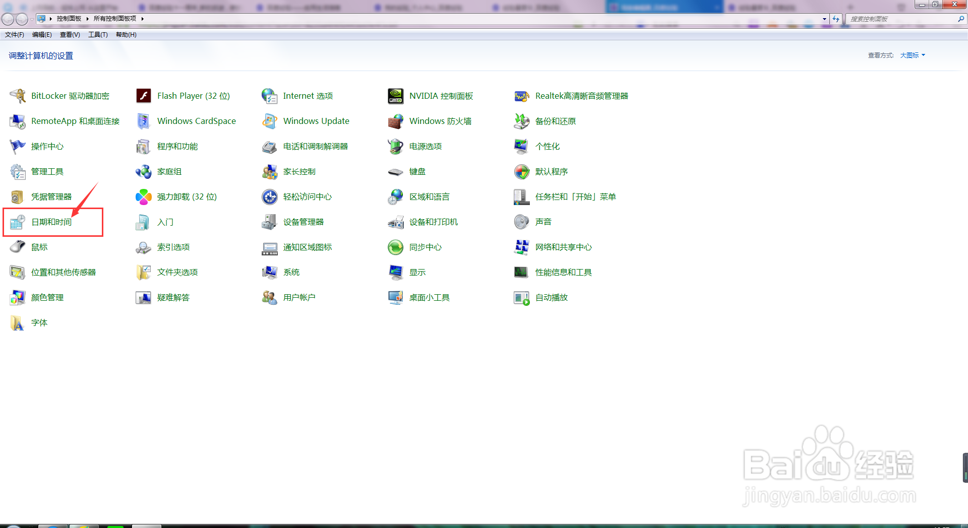
Task: Click the 备份和还原 icon
Action: point(522,121)
